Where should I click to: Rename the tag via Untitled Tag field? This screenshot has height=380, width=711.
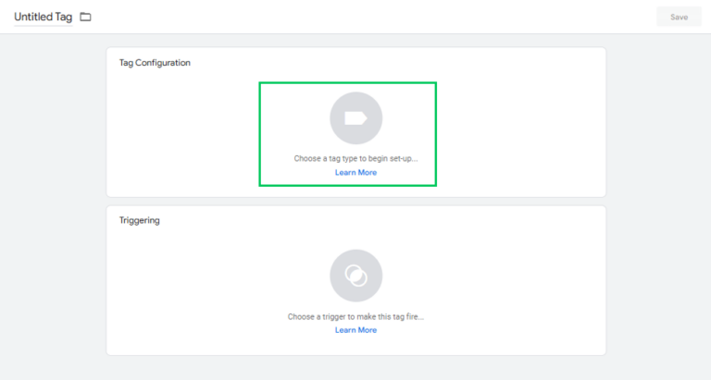tap(44, 18)
